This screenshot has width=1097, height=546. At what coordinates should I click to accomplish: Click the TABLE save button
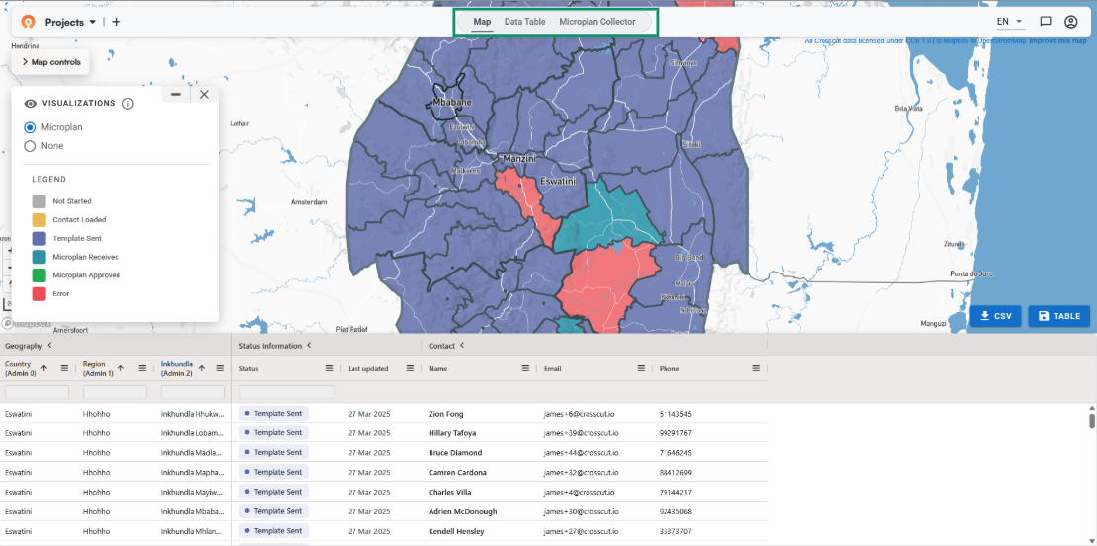coord(1059,316)
